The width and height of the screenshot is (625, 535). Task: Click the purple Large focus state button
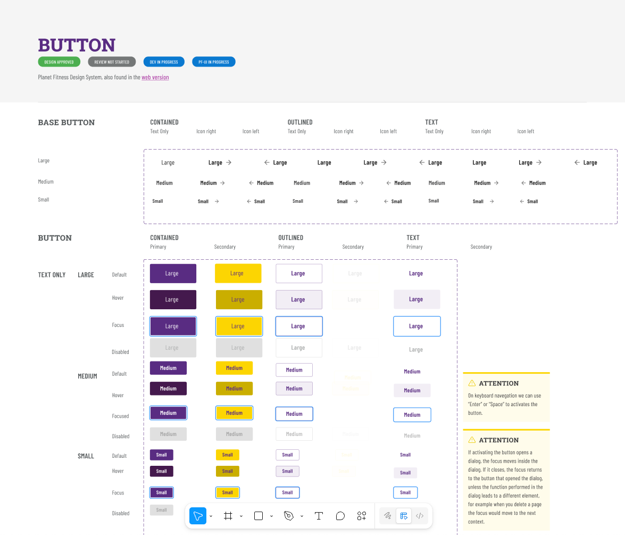[173, 326]
